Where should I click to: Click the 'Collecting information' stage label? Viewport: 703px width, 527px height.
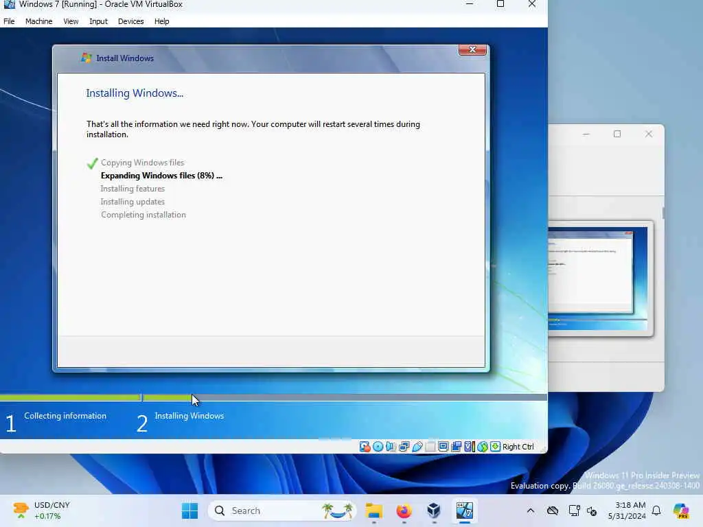pos(65,416)
